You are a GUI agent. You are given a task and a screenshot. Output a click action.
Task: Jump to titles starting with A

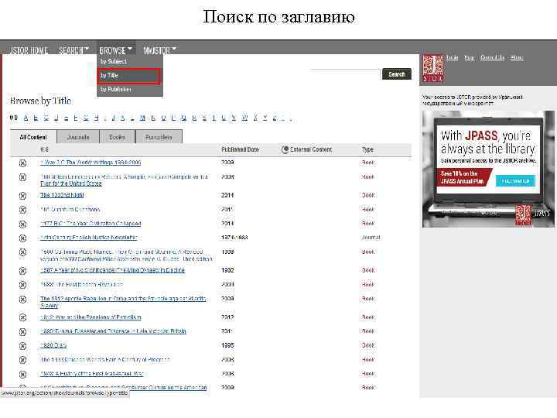tap(26, 118)
